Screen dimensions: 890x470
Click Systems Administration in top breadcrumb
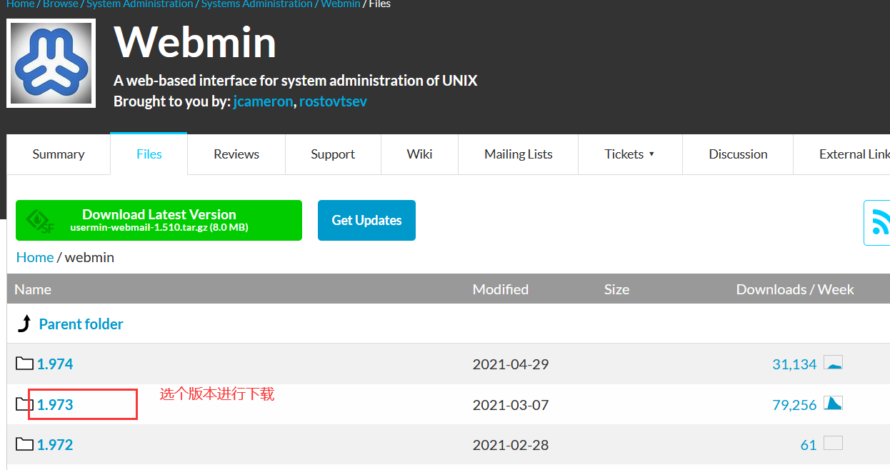click(x=257, y=4)
